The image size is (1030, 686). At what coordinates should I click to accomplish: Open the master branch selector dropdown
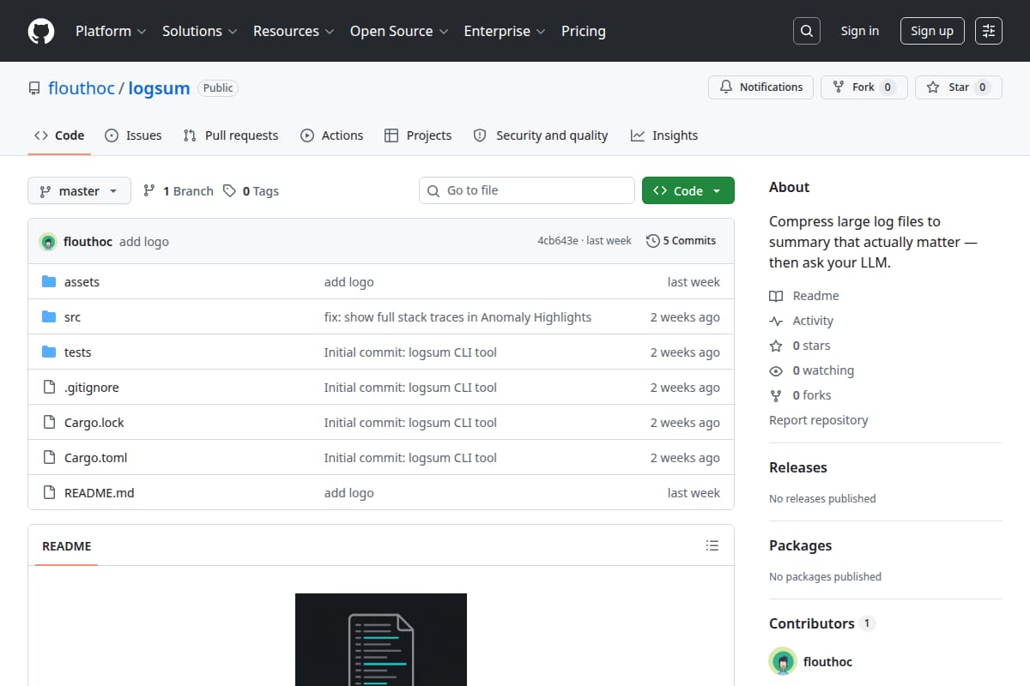click(79, 190)
